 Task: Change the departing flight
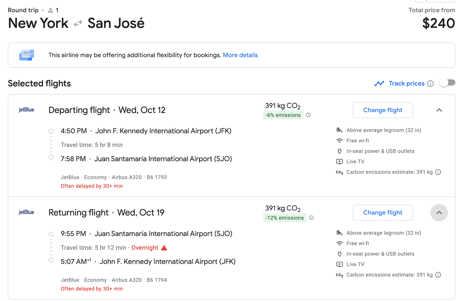click(383, 110)
